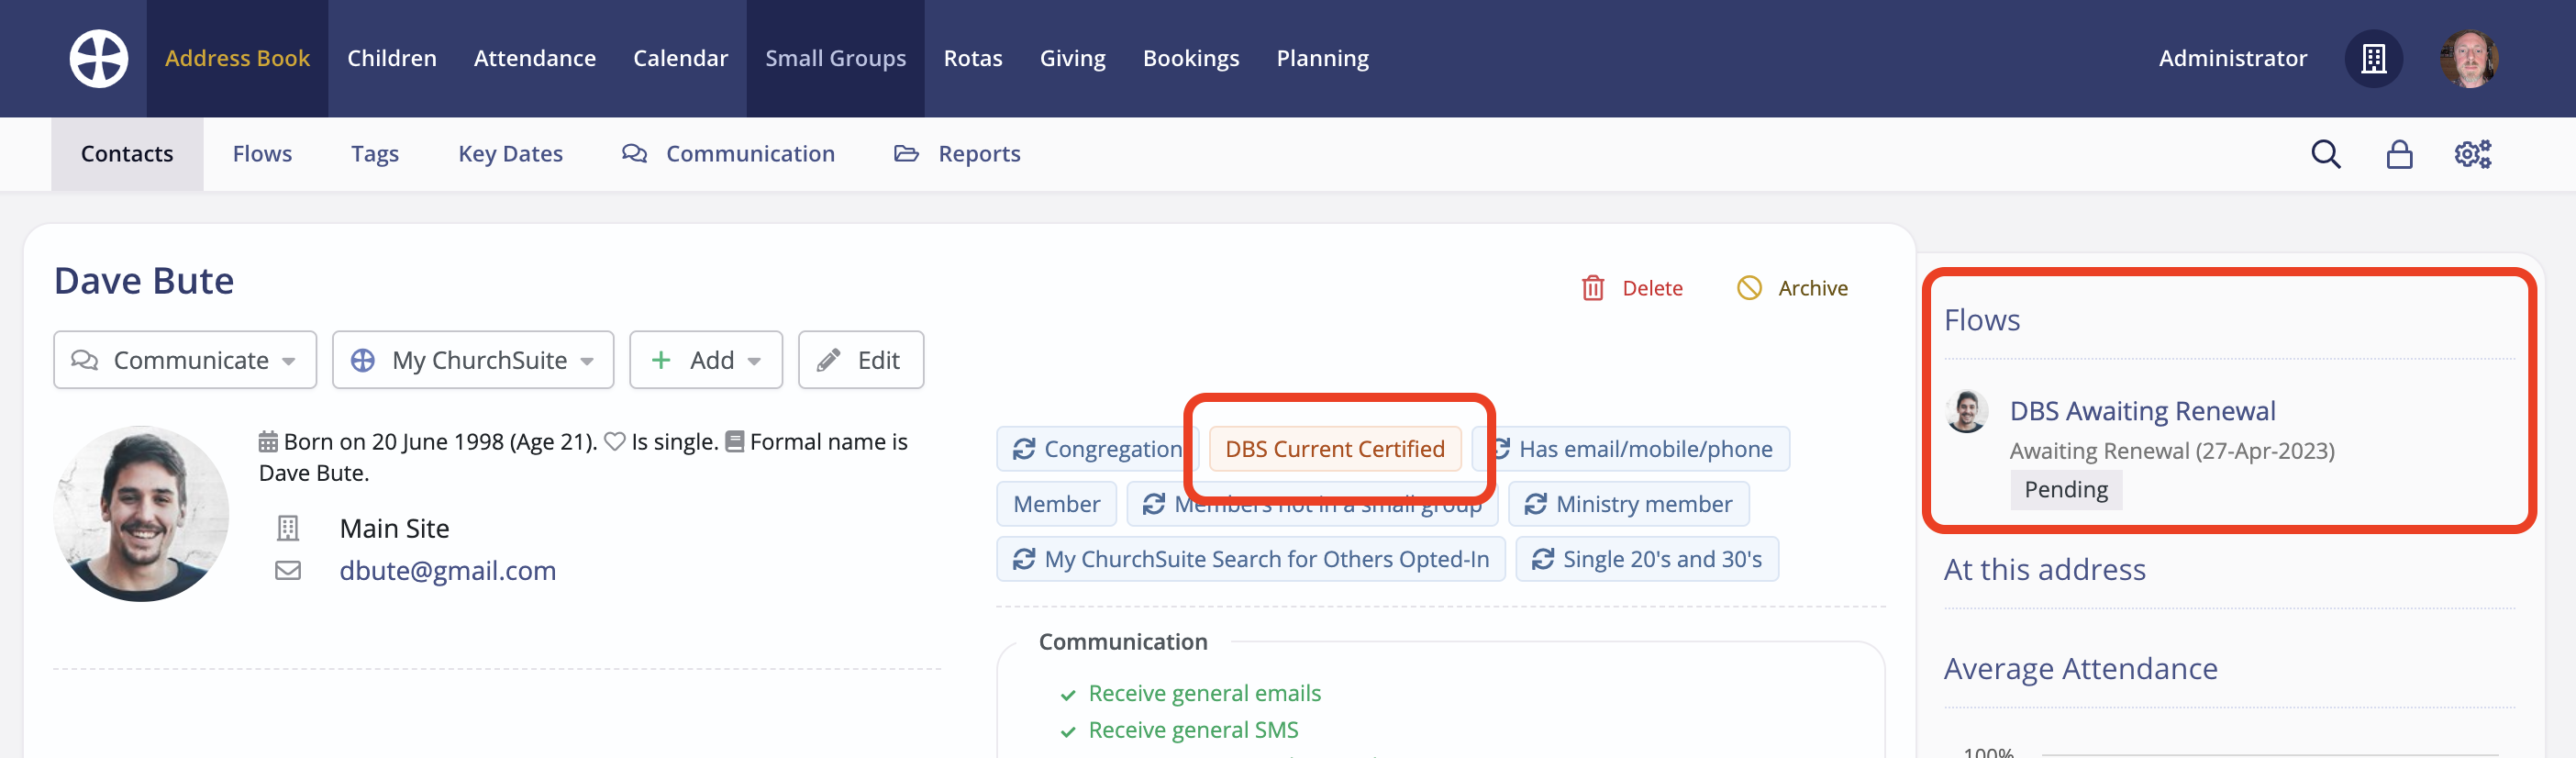
Task: Open the Children module
Action: coord(392,58)
